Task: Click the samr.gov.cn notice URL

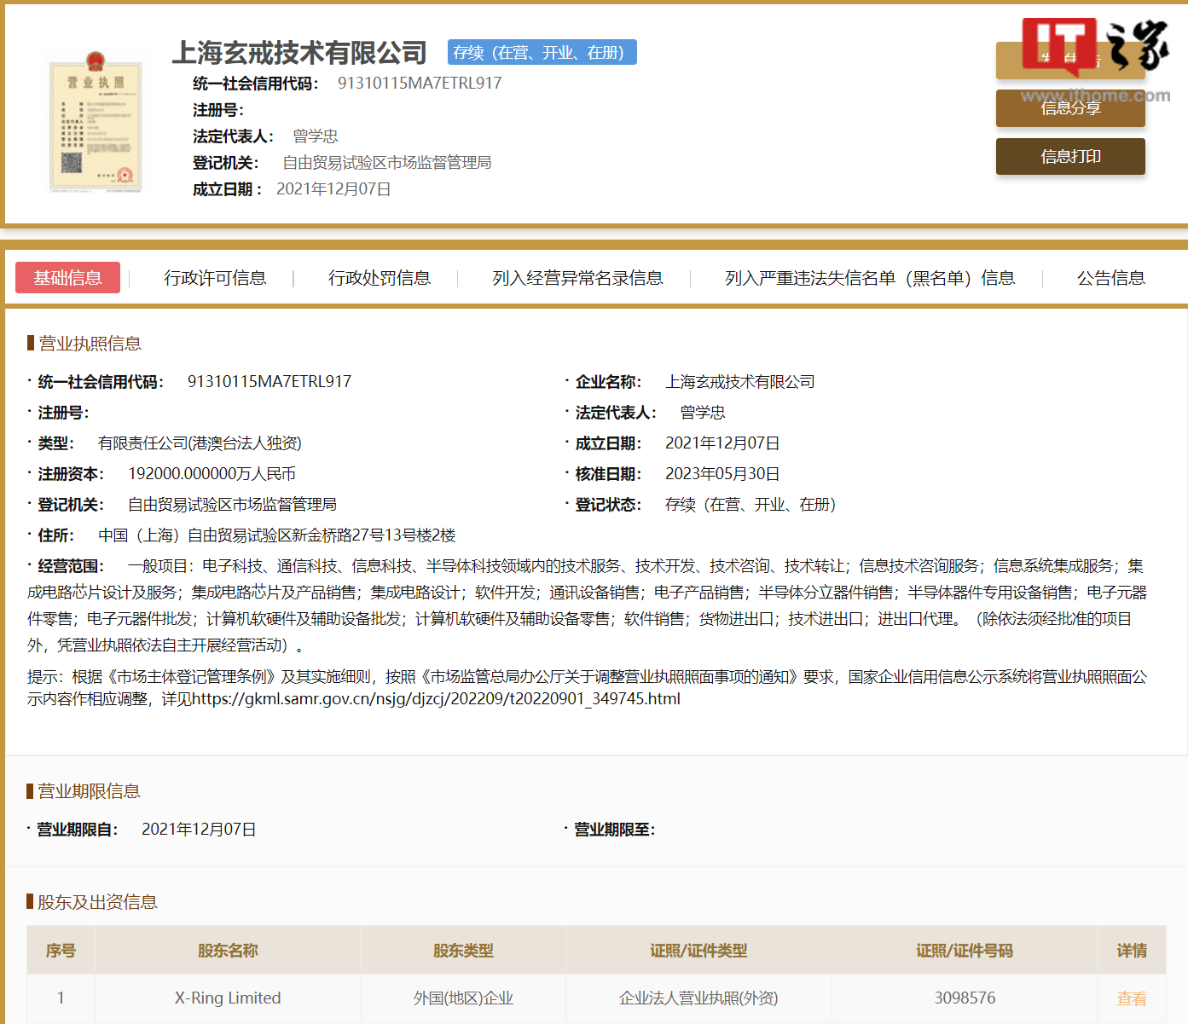Action: tap(436, 699)
